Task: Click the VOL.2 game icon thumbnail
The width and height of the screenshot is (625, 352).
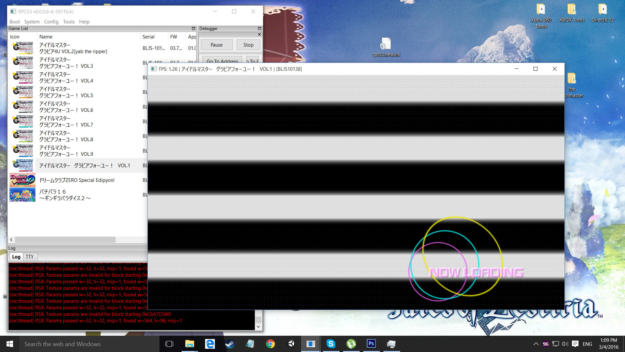Action: 22,48
